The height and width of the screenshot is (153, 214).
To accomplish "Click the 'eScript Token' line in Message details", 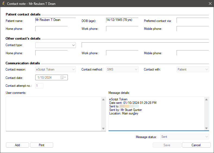I will point(118,99).
